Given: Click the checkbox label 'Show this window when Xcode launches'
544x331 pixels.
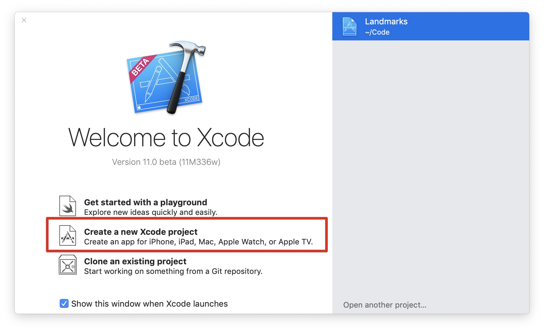Looking at the screenshot, I should [149, 304].
